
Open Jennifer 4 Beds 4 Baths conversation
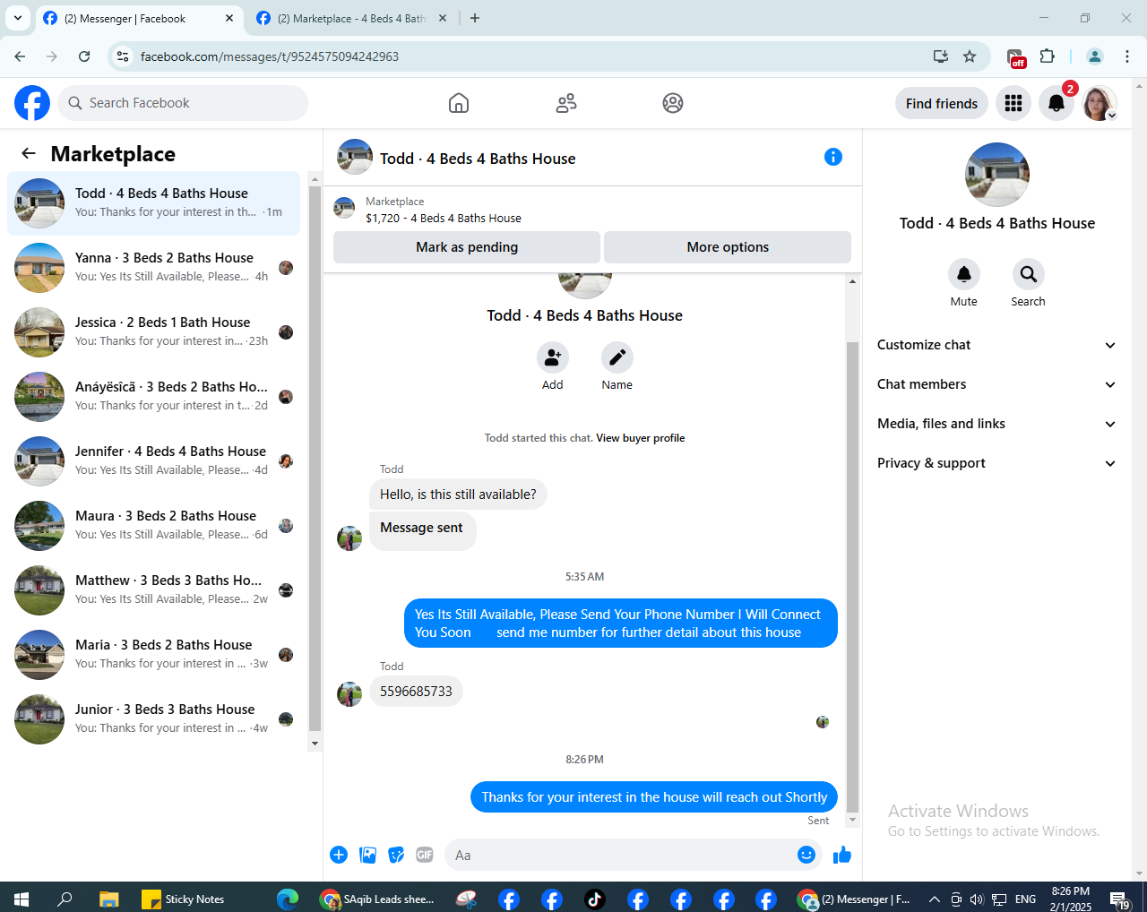tap(154, 461)
